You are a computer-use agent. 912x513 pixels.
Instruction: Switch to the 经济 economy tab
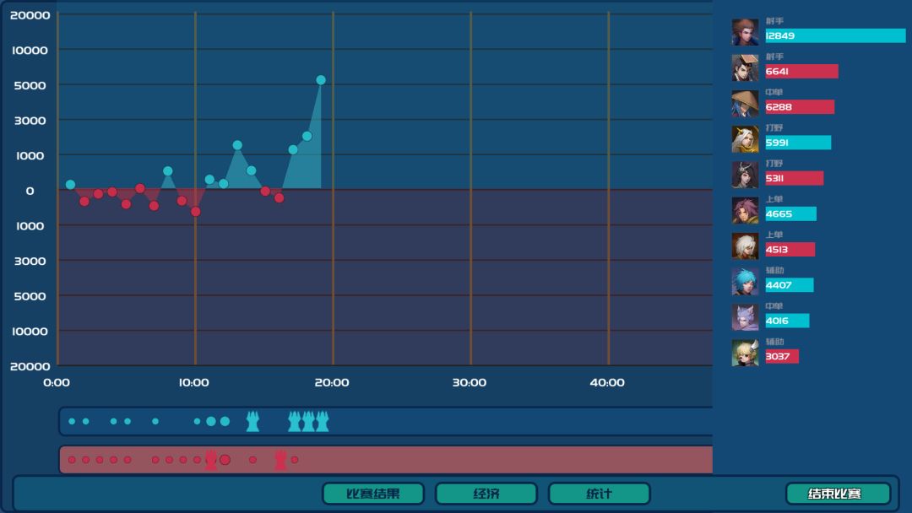click(x=486, y=494)
